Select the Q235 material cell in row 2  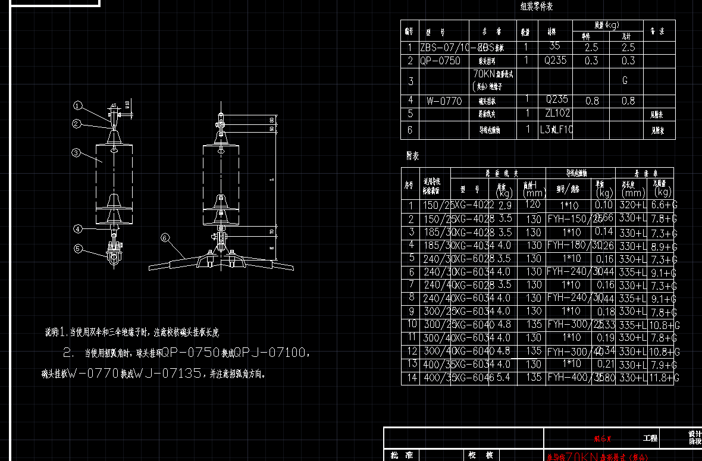(x=556, y=61)
